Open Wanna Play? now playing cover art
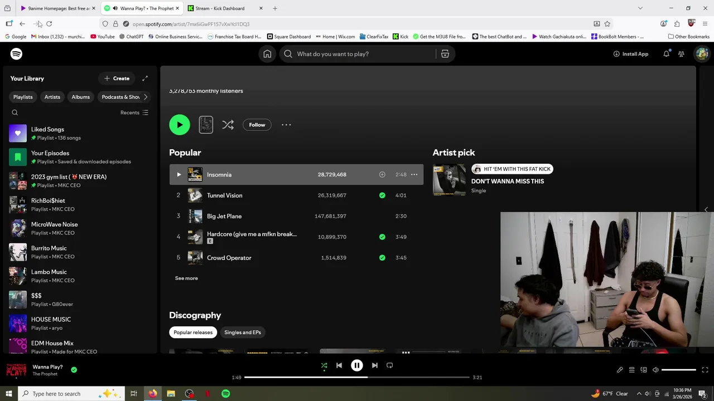Image resolution: width=714 pixels, height=401 pixels. [16, 370]
